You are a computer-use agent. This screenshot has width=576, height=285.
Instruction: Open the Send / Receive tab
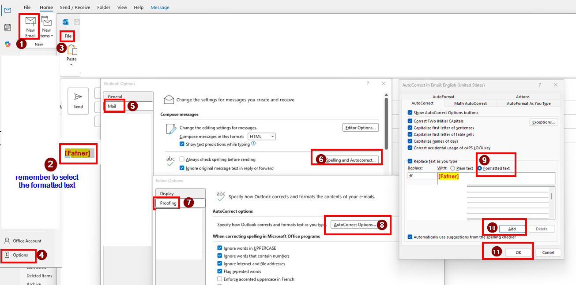click(x=75, y=7)
